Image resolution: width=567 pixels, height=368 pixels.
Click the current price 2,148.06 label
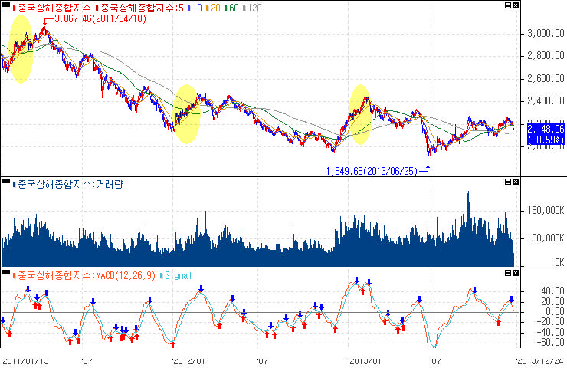(545, 130)
